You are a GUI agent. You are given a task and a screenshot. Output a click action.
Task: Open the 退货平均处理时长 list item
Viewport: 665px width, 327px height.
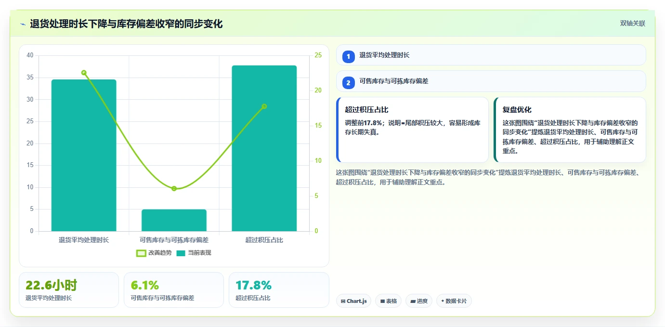point(491,55)
